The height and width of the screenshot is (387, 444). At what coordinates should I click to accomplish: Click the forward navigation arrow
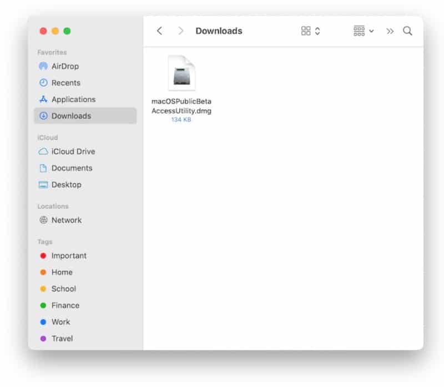click(180, 31)
